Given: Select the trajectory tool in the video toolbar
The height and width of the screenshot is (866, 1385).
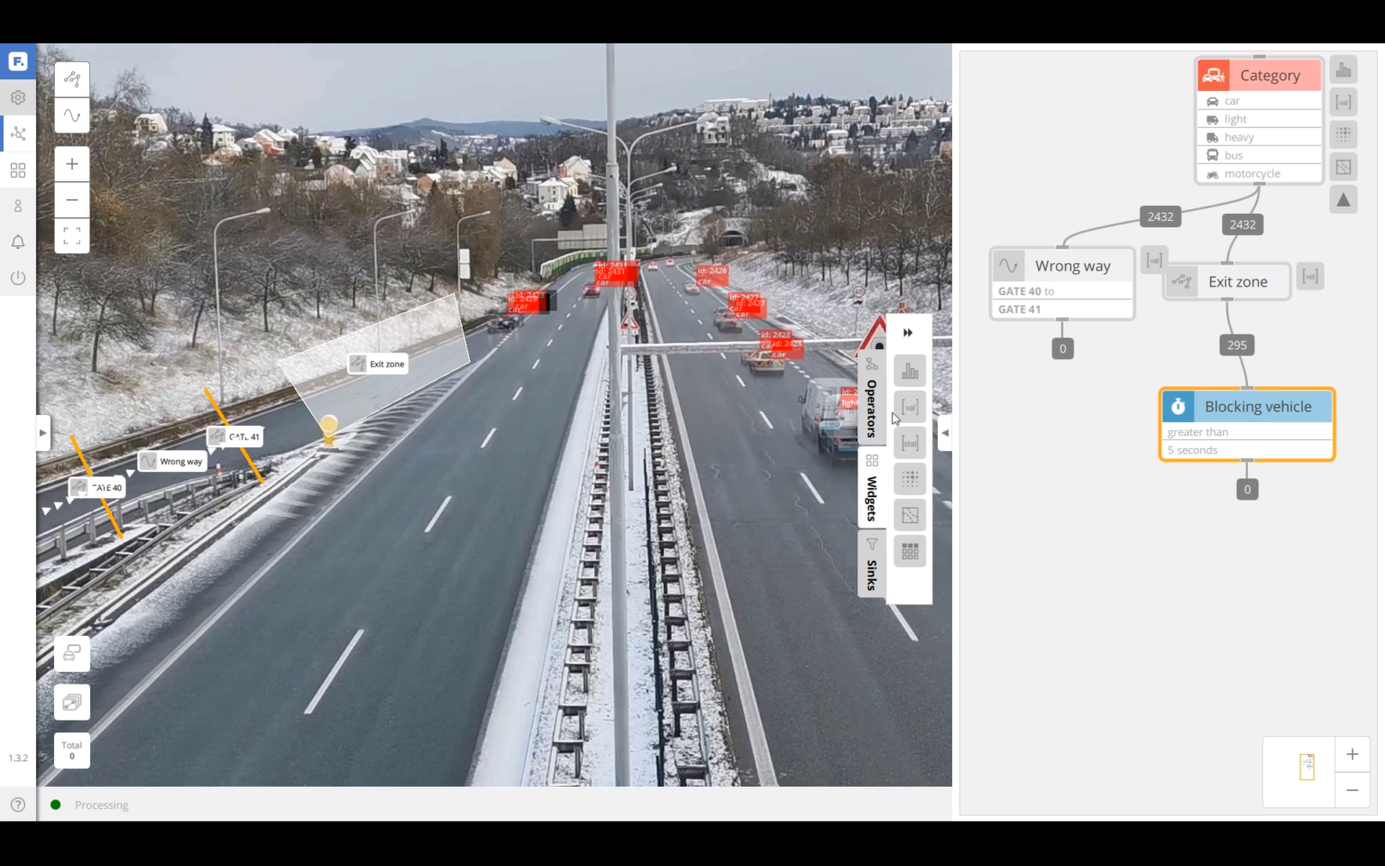Looking at the screenshot, I should click(x=71, y=78).
